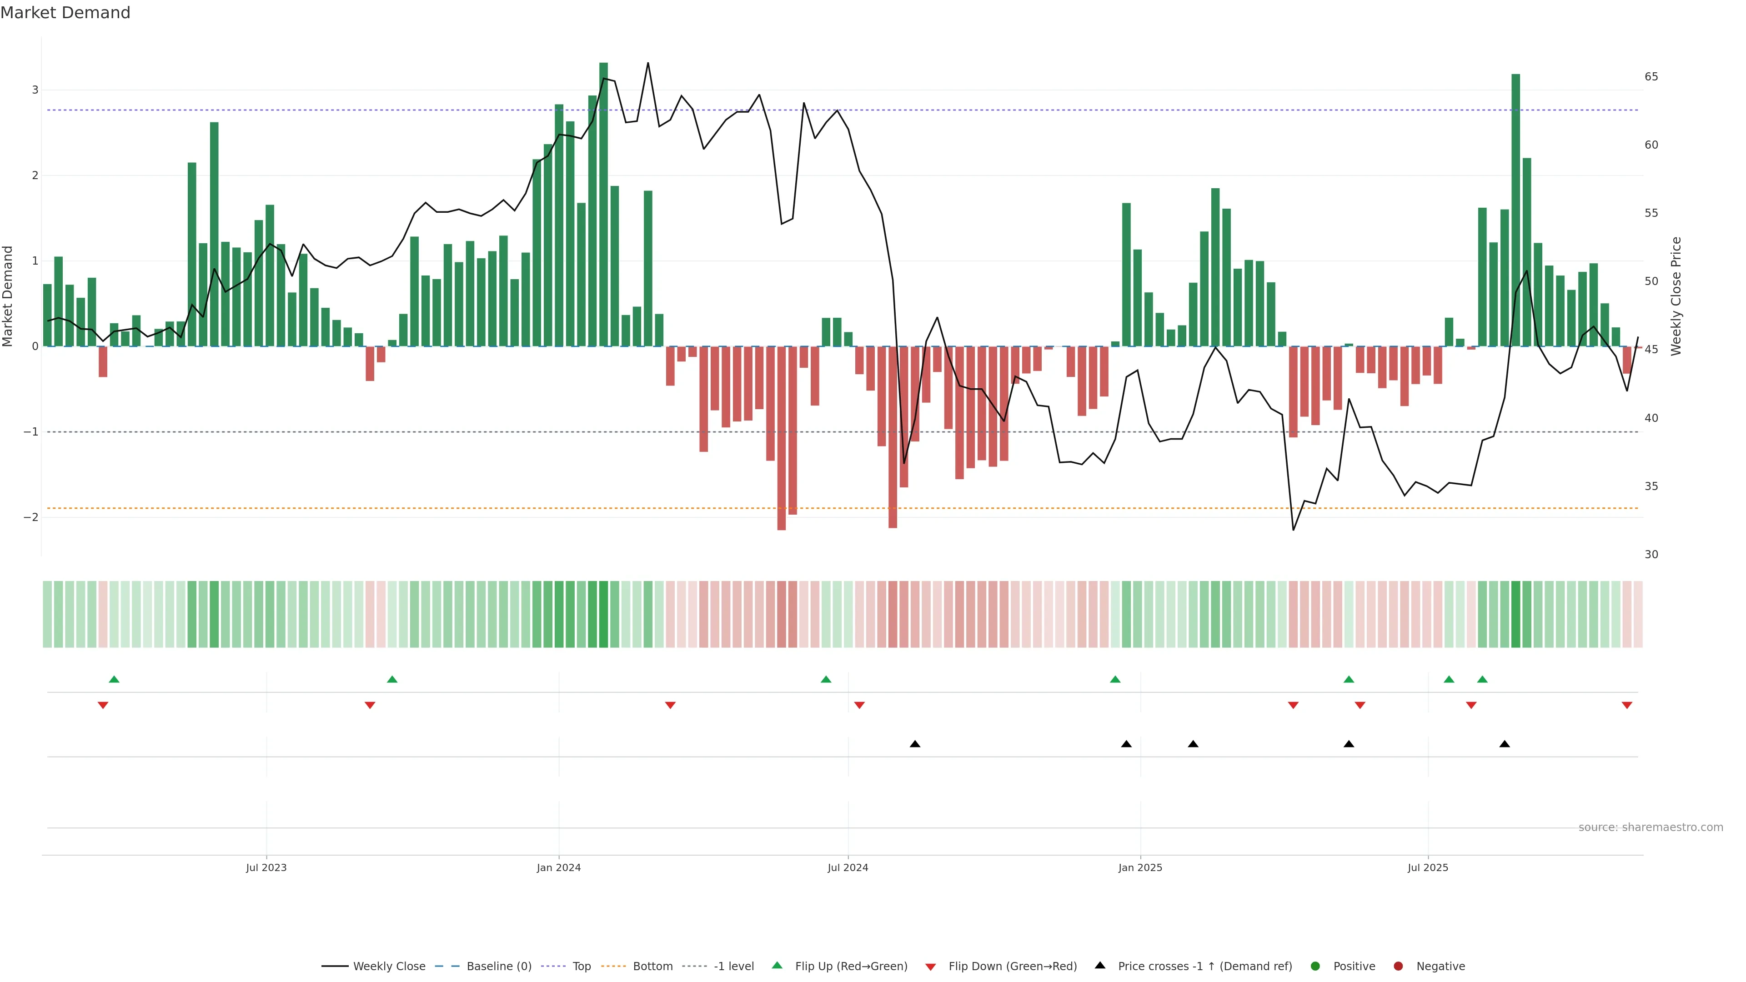Click the source: sharemaestro.com text
This screenshot has width=1746, height=982.
pos(1651,827)
